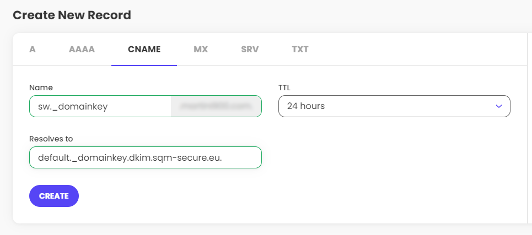The height and width of the screenshot is (235, 532).
Task: Switch to the A record tab
Action: 33,49
